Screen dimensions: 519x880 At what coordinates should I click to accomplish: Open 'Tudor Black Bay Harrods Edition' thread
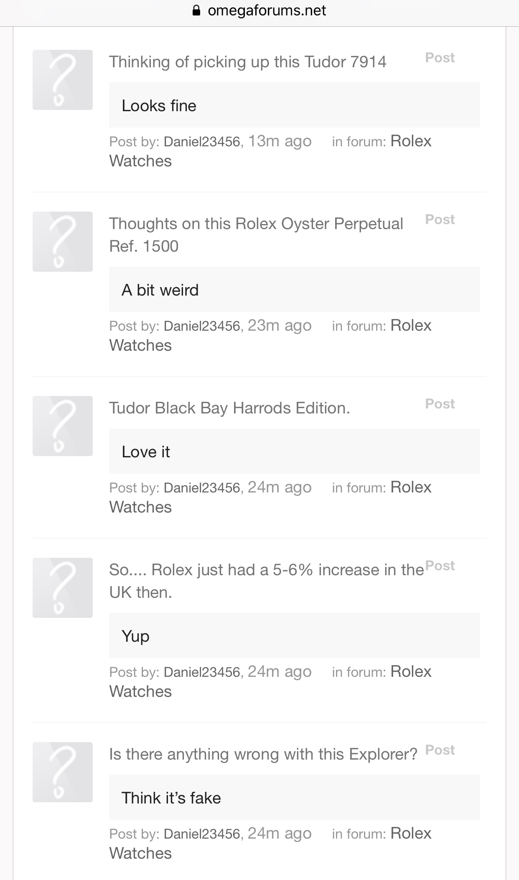pyautogui.click(x=229, y=408)
